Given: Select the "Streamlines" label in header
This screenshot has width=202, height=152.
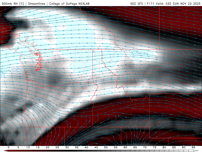Looking at the screenshot, I should tap(37, 4).
